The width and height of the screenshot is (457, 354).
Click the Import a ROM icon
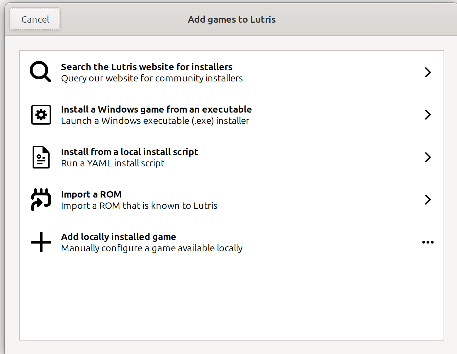coord(41,200)
